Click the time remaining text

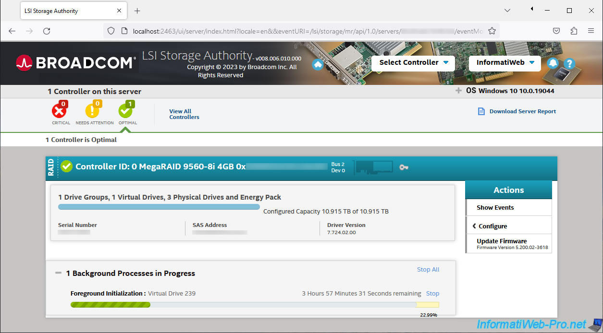pos(361,294)
